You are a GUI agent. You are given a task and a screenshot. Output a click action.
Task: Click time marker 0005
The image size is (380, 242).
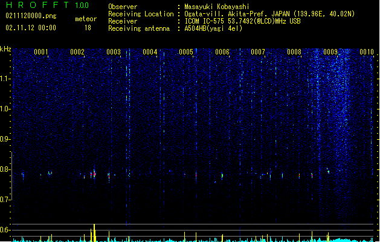(186, 51)
